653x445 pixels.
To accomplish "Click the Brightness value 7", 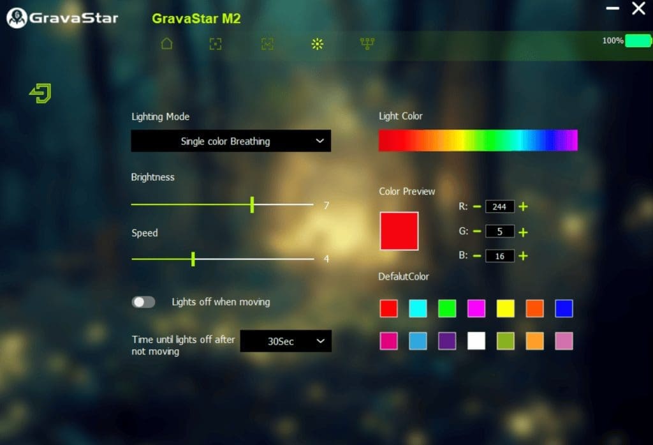I will pyautogui.click(x=326, y=205).
